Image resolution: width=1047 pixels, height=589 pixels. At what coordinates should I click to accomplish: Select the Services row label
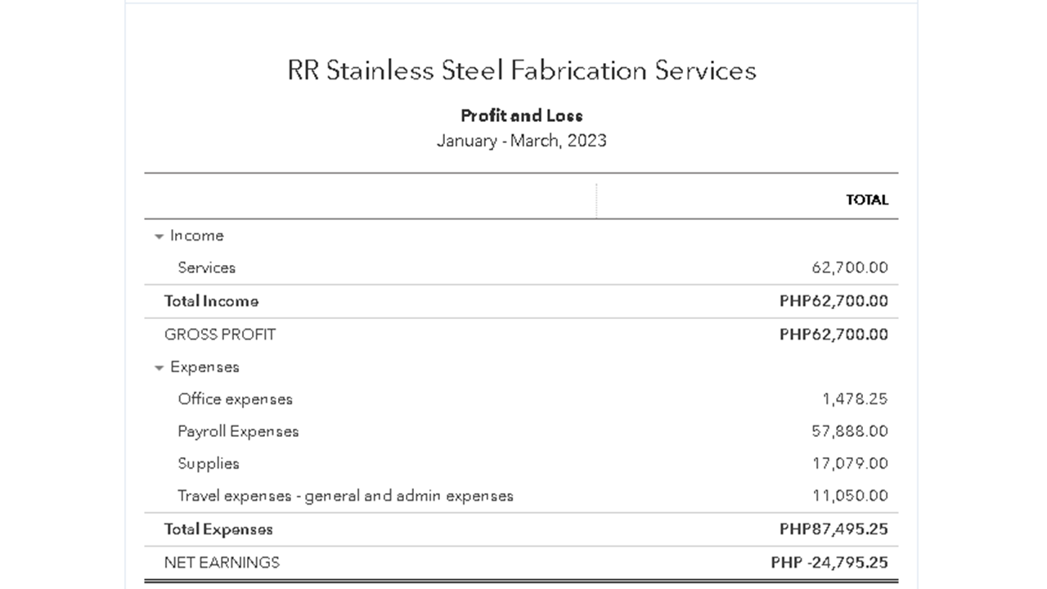206,268
